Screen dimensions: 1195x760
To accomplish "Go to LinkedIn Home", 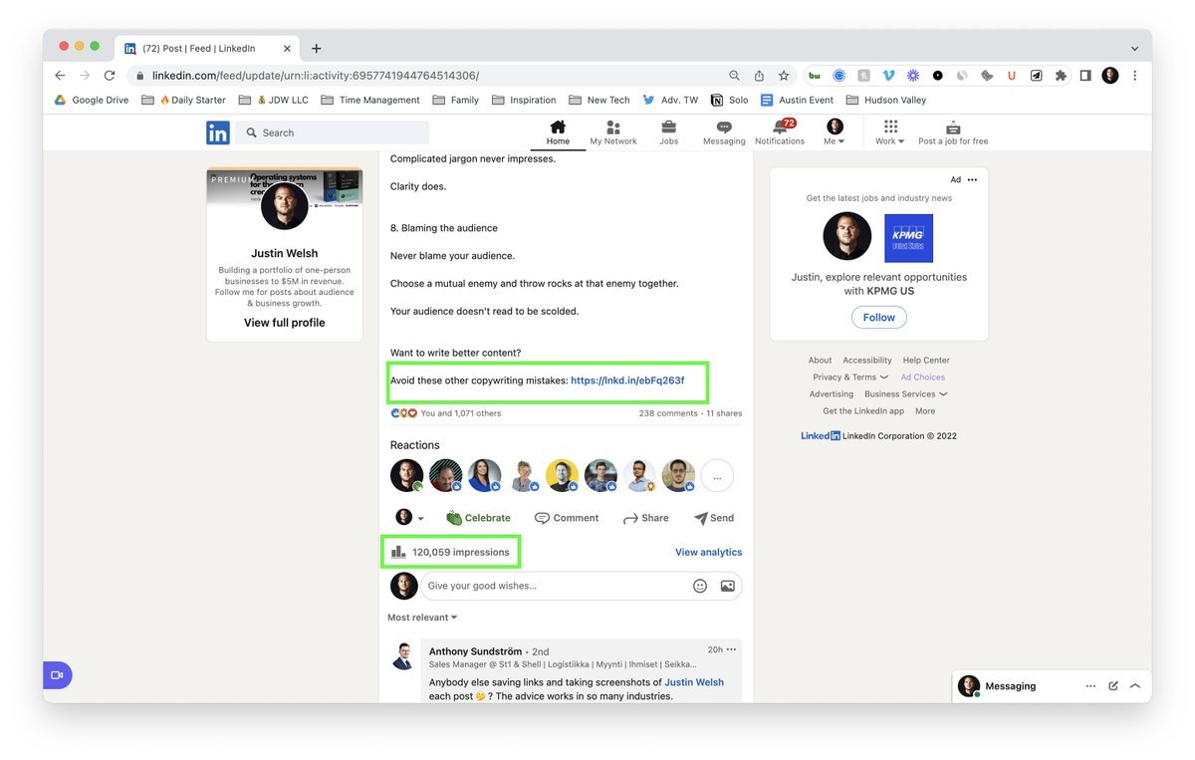I will [558, 132].
